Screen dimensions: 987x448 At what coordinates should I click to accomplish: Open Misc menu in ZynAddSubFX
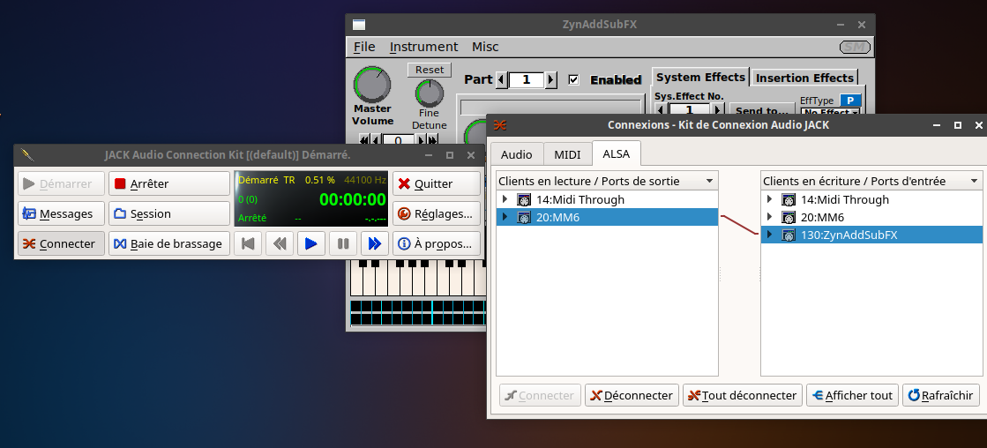pyautogui.click(x=485, y=47)
